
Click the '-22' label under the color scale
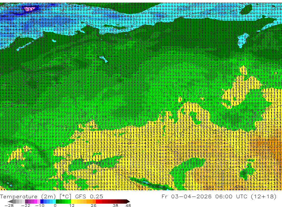tap(26, 206)
